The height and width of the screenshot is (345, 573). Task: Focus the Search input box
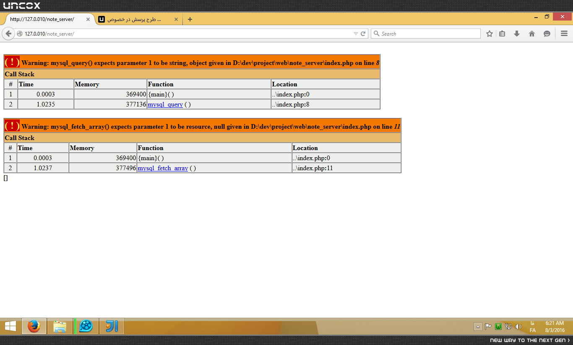click(x=426, y=34)
